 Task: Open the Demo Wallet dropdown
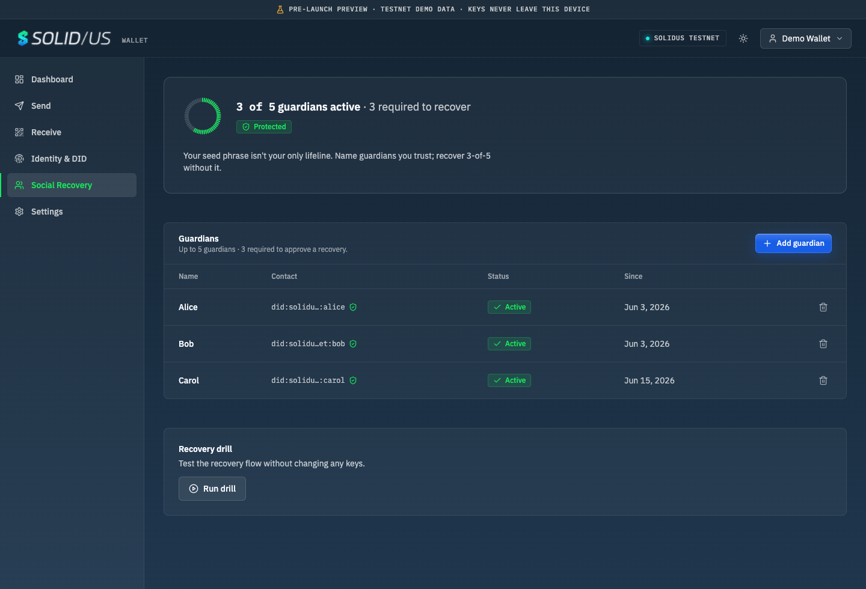pos(806,38)
